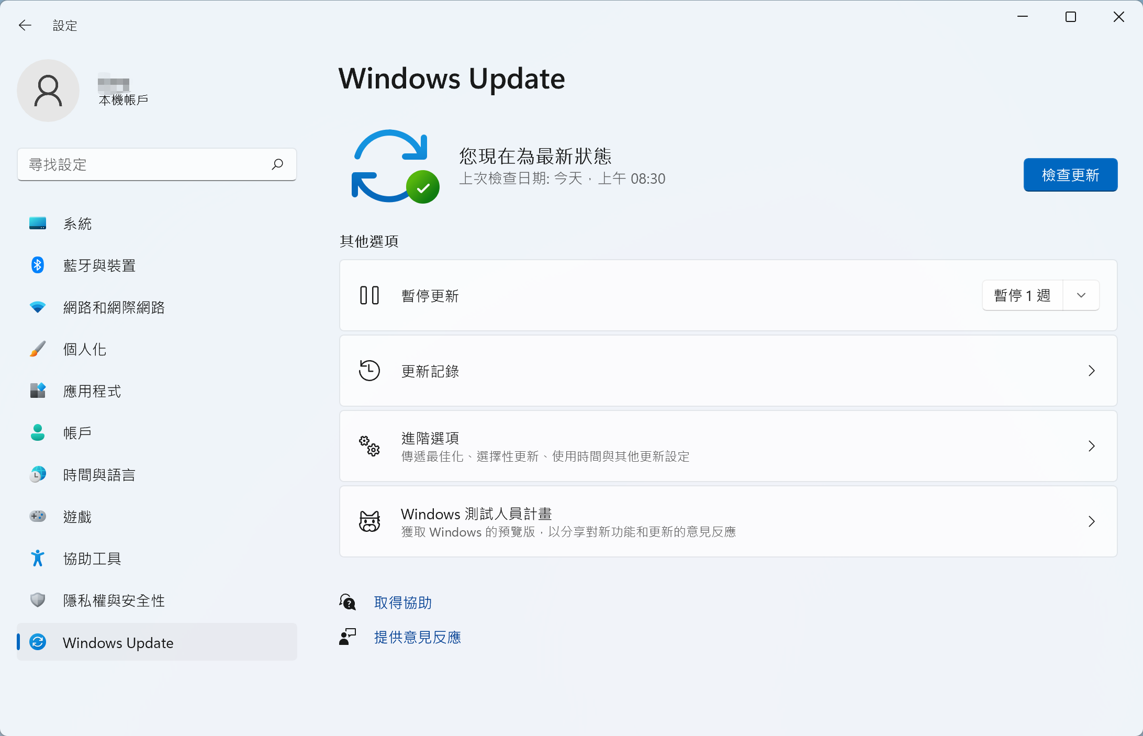
Task: Click the Bluetooth icon for 藍牙與裝置
Action: tap(38, 265)
